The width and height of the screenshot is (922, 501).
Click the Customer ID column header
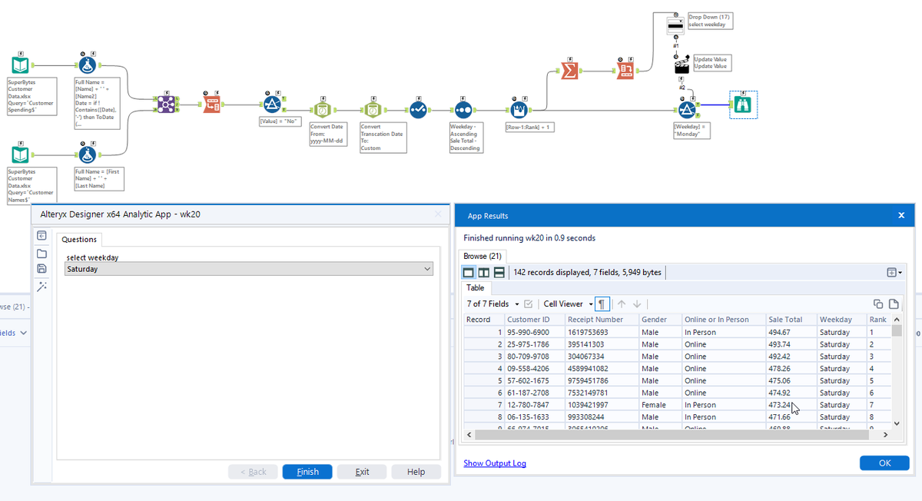pyautogui.click(x=534, y=319)
